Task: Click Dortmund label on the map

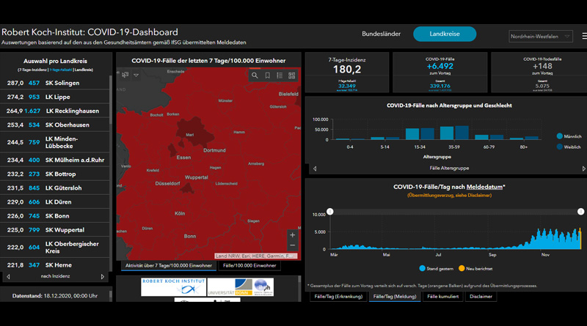Action: tap(214, 150)
